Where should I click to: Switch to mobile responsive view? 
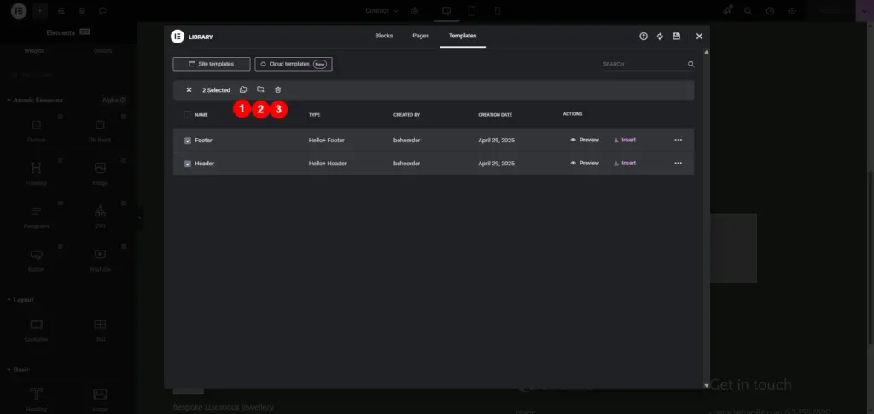pos(498,10)
